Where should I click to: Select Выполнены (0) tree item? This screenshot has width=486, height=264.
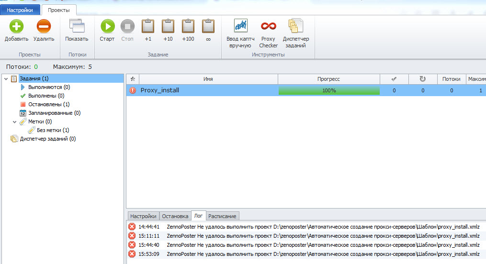(x=46, y=96)
